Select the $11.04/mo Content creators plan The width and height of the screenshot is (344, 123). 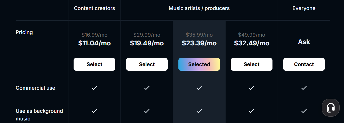(94, 64)
